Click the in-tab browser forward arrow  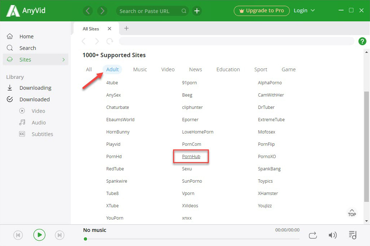pyautogui.click(x=97, y=41)
